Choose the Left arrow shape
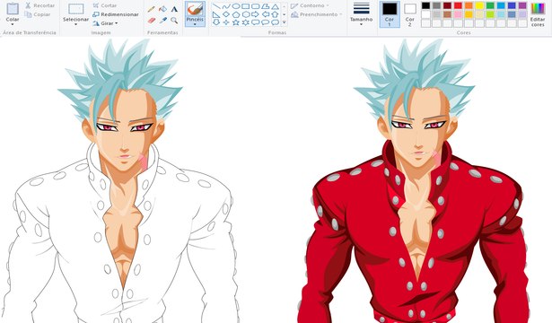The height and width of the screenshot is (323, 552). [266, 14]
